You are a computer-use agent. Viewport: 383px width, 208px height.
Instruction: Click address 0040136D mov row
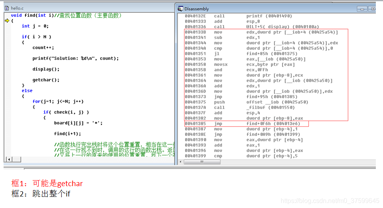[259, 91]
